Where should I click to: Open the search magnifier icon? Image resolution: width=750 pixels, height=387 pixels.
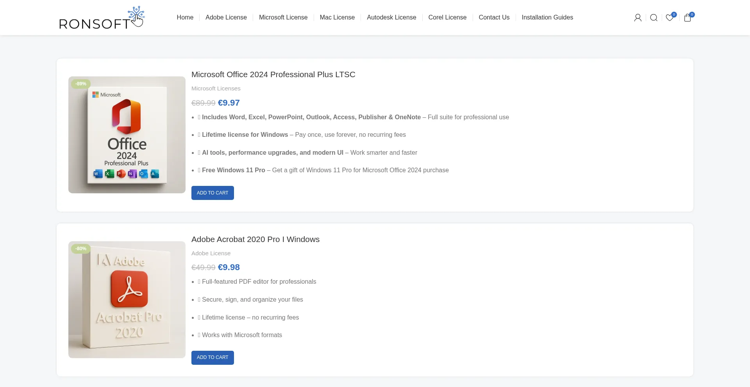(654, 18)
